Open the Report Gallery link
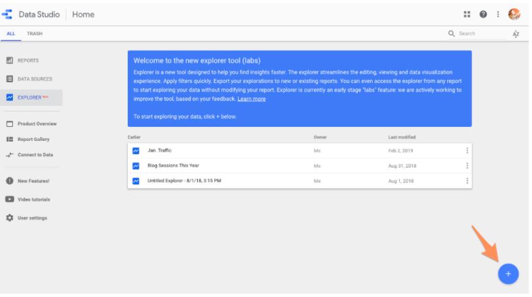The image size is (532, 297). [x=34, y=139]
